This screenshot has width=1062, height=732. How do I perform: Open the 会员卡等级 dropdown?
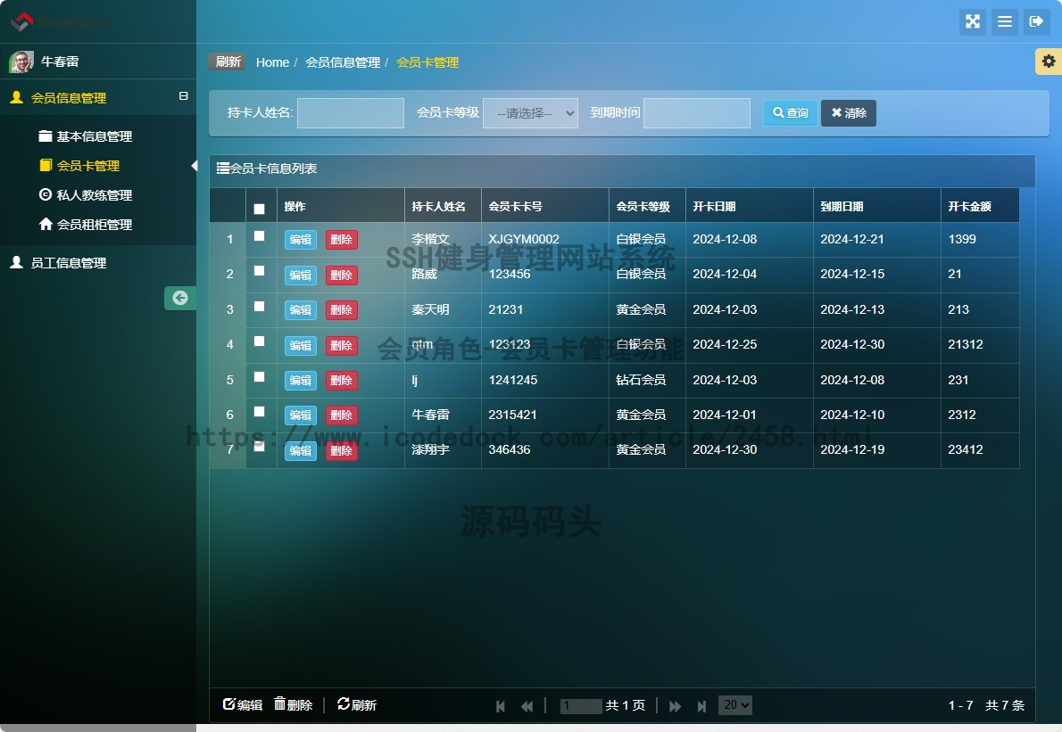530,113
